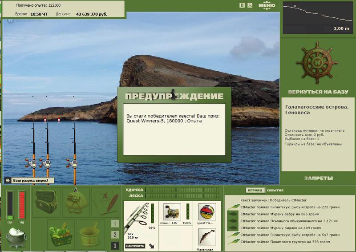Select rod slot 1

click(115, 224)
